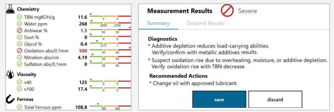Viewport: 334px width, 112px height.
Task: Click the TBN limit gauge bar
Action: [110, 16]
